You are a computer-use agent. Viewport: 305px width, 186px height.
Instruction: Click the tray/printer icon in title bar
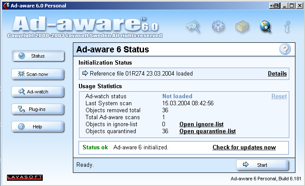tap(274, 5)
